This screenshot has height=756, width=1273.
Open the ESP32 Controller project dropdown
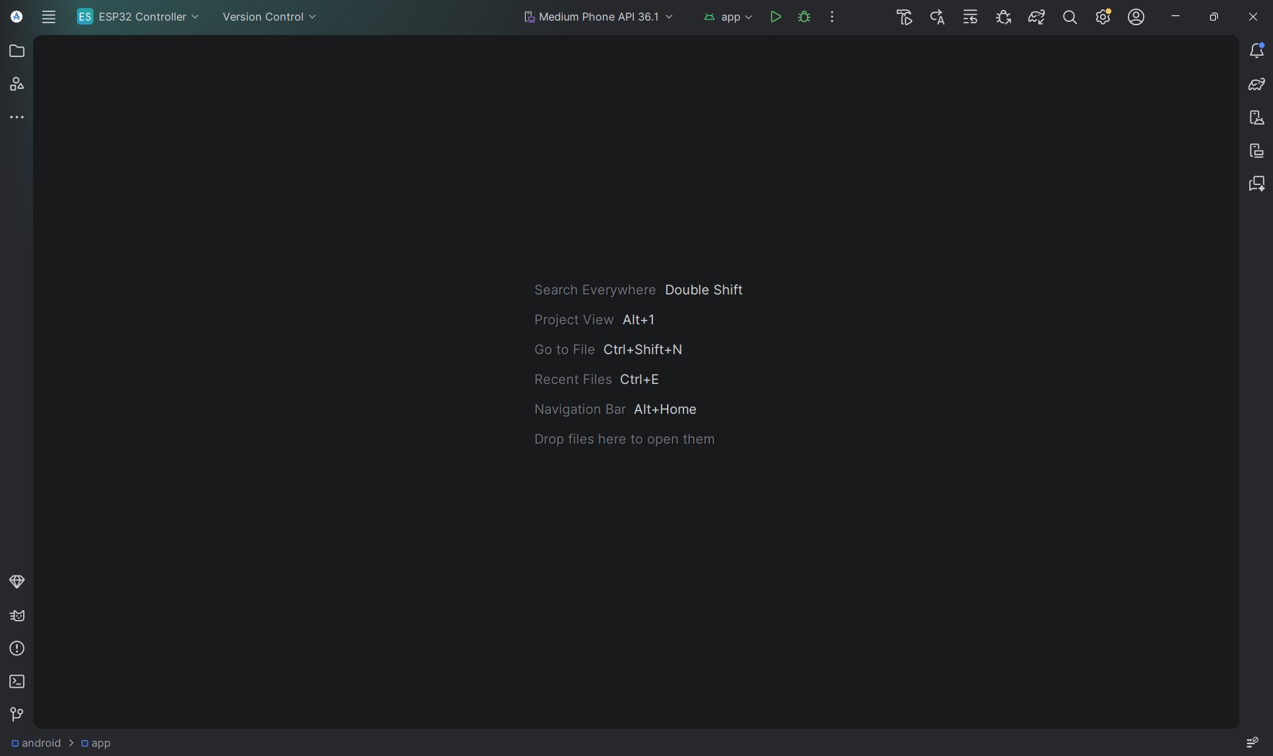(138, 17)
